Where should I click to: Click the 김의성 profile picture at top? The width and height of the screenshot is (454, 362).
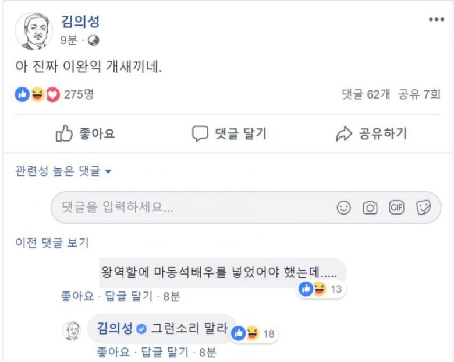34,30
